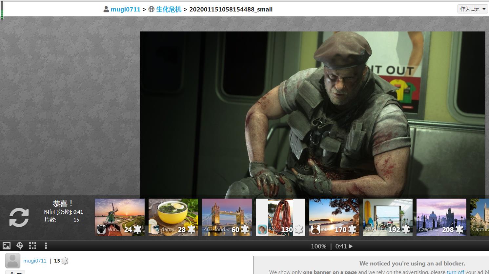Click the globe icon before 生化危机
Viewport: 489px width, 274px height.
152,10
